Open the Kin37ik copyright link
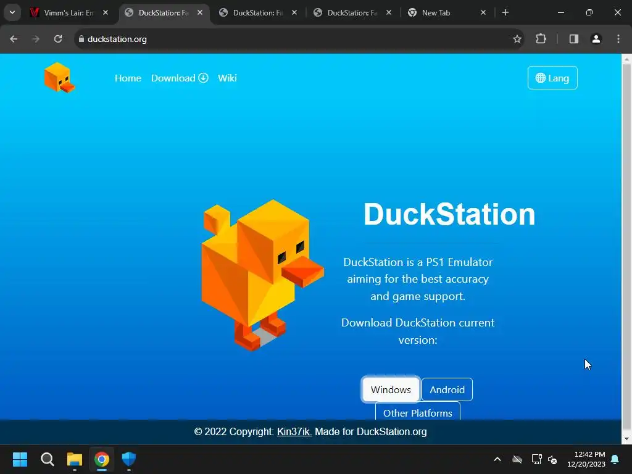Screen dimensions: 632x474 click(x=294, y=431)
